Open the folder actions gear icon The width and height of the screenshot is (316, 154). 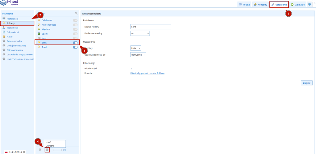coord(47,150)
